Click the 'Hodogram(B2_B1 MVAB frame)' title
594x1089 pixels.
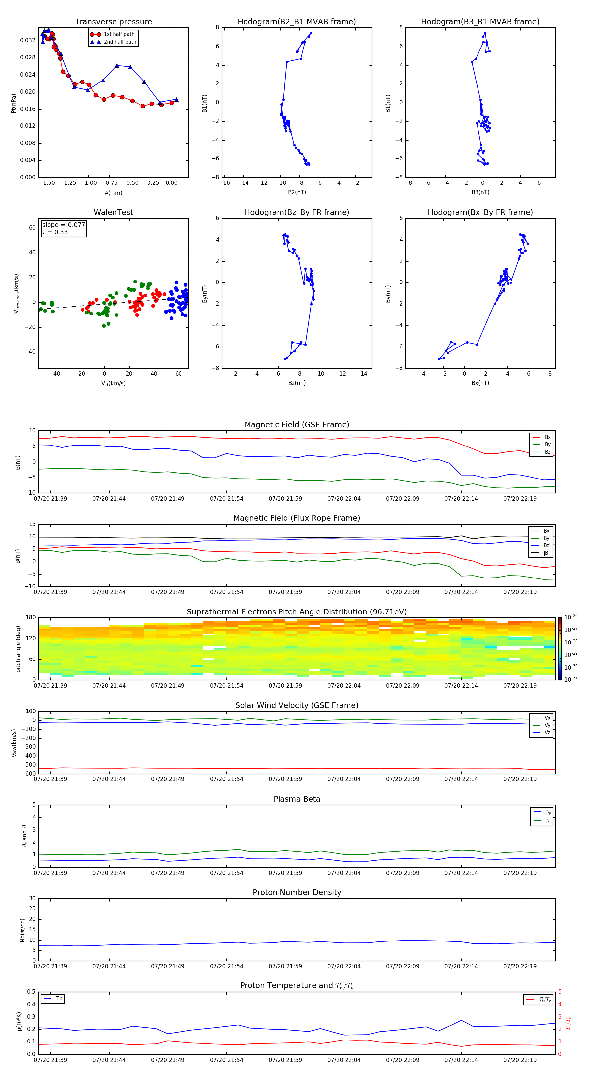[297, 22]
